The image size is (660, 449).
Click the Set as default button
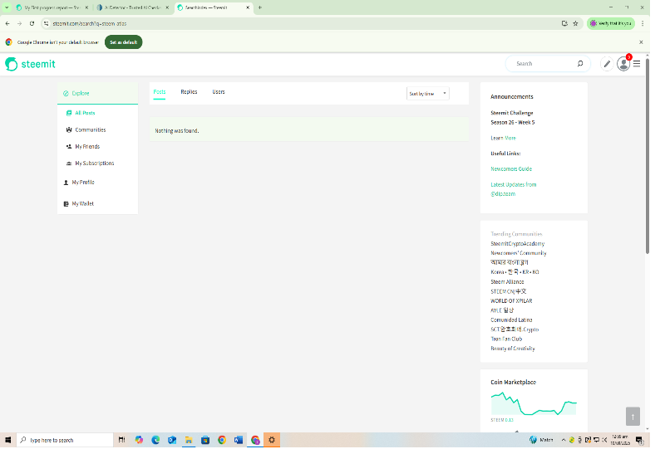(123, 42)
